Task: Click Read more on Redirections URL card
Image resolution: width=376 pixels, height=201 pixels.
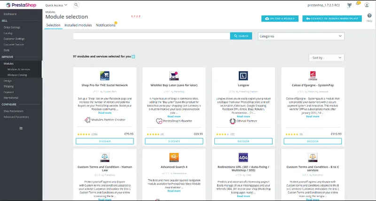Action: (243, 196)
